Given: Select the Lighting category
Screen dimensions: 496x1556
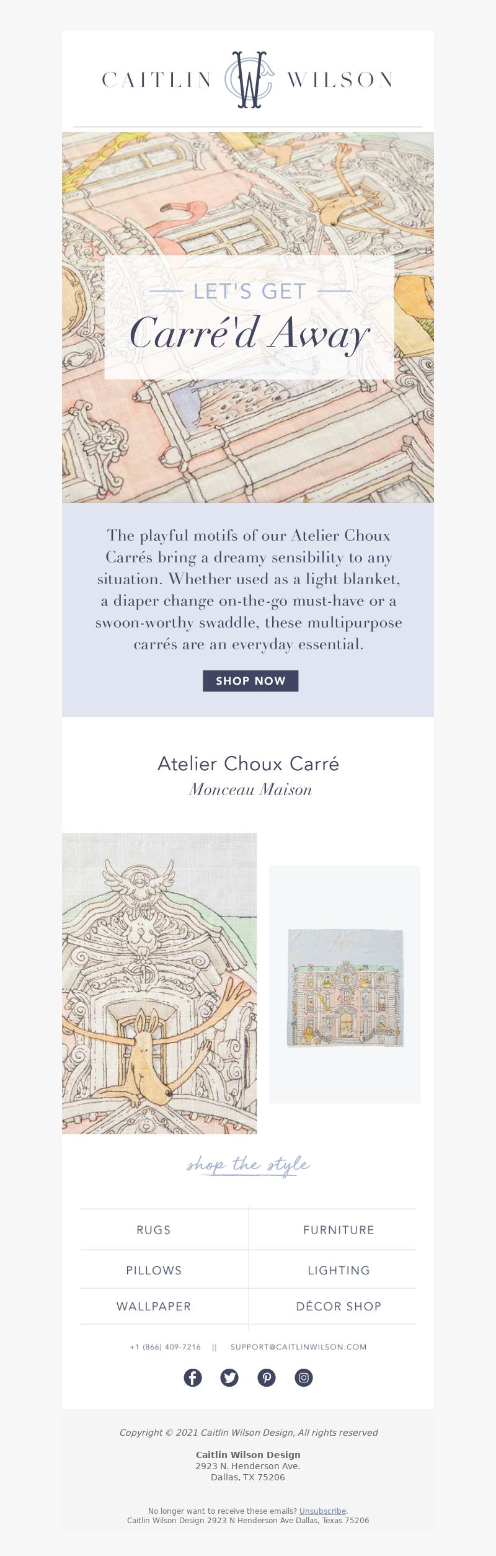Looking at the screenshot, I should [339, 1270].
